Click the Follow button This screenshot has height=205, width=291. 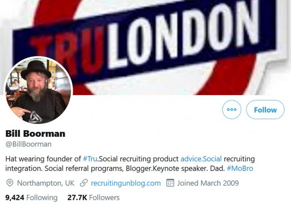pos(265,109)
